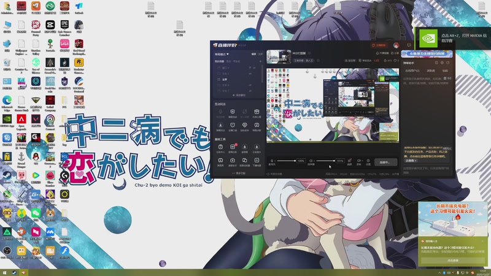Expand 更多功能 at the tools panel bottom

point(239,173)
